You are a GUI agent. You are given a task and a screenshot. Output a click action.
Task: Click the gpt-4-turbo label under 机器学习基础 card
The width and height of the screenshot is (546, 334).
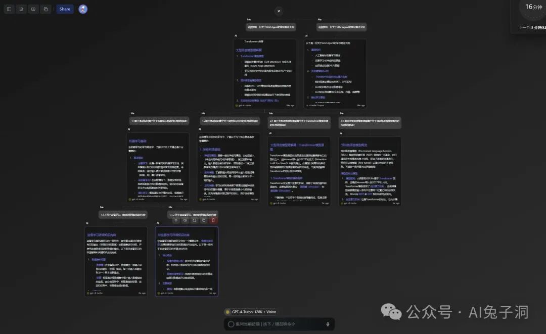click(138, 200)
